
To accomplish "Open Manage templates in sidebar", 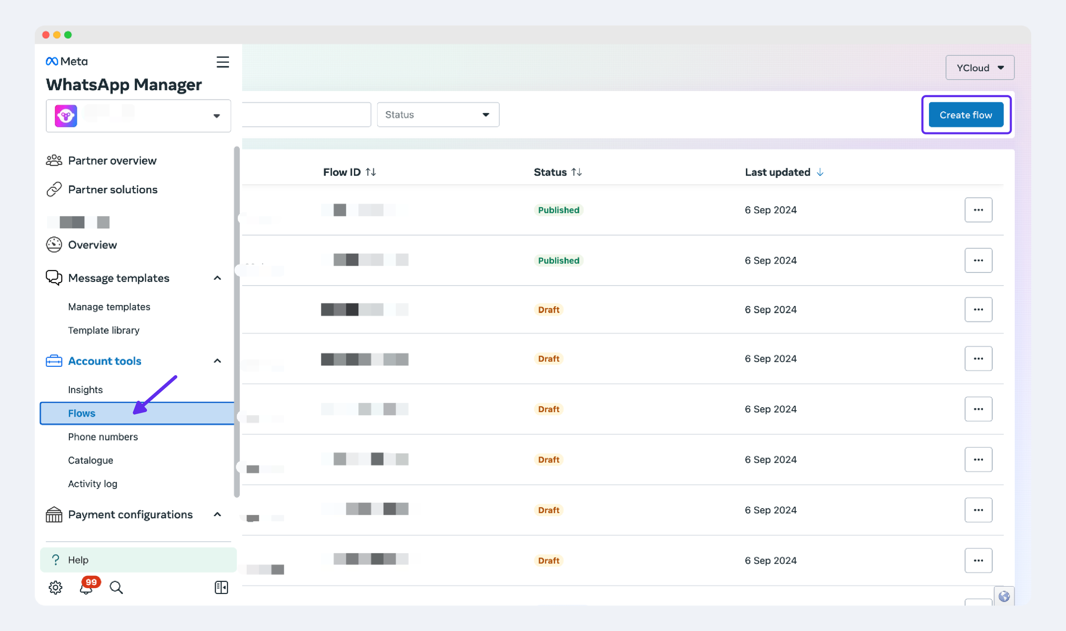I will 109,307.
